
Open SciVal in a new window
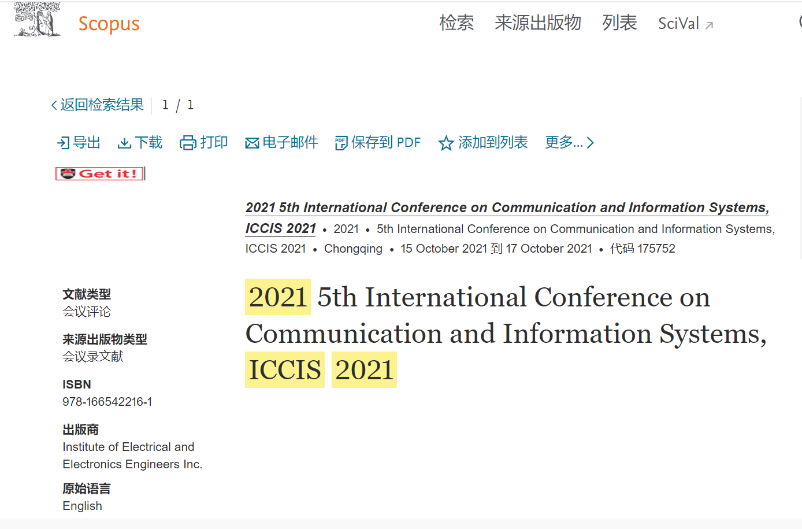coord(686,24)
